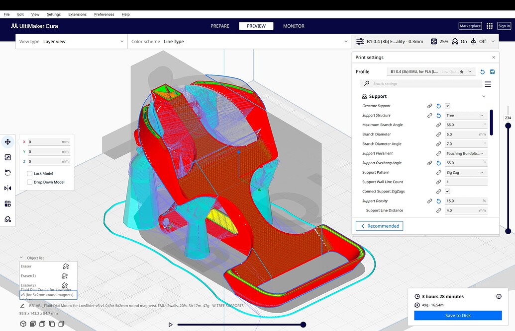Enable the Lock Model checkbox
This screenshot has height=331, width=515.
coord(30,174)
